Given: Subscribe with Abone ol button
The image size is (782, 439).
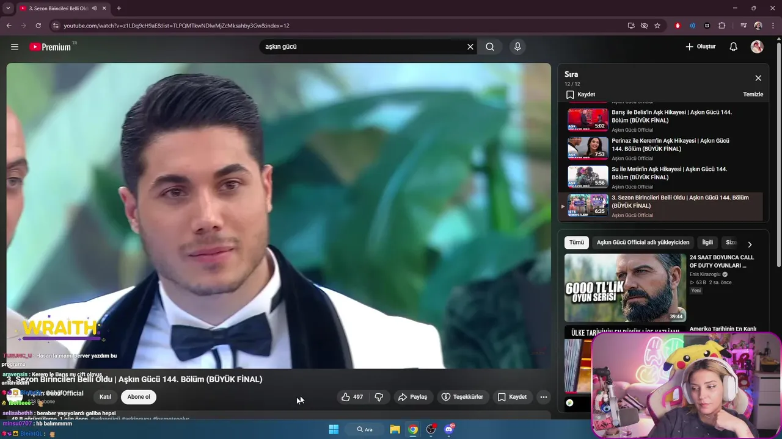Looking at the screenshot, I should pos(139,397).
